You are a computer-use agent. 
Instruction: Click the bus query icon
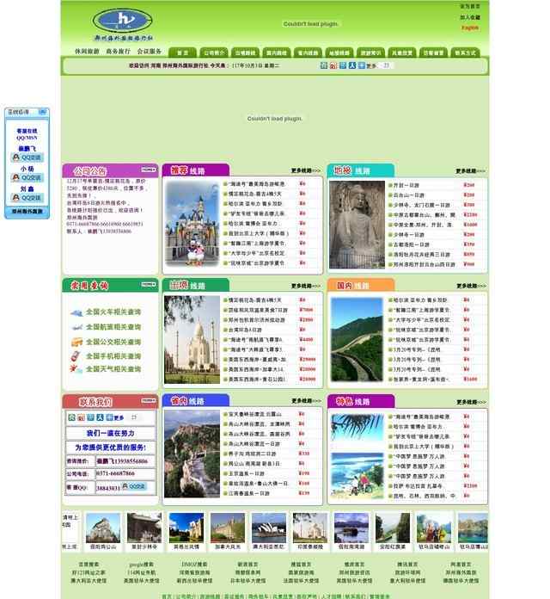(x=76, y=342)
